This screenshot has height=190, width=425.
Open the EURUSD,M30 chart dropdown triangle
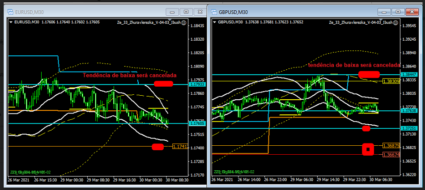pos(11,21)
